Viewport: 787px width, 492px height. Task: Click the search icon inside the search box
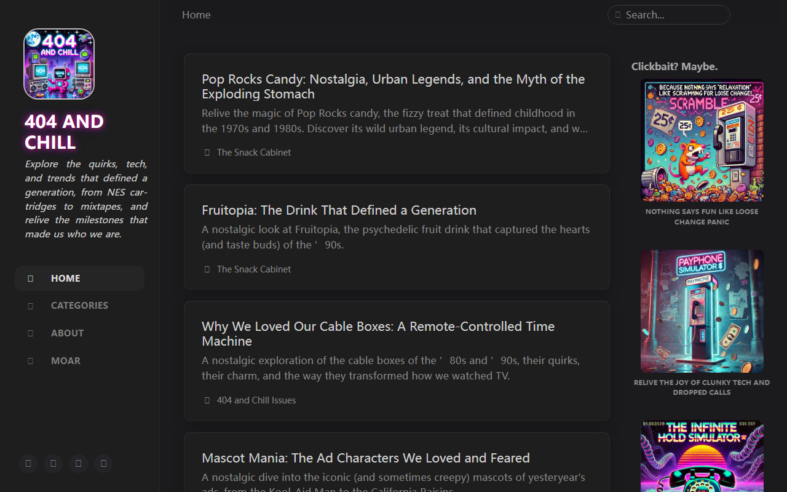click(618, 15)
